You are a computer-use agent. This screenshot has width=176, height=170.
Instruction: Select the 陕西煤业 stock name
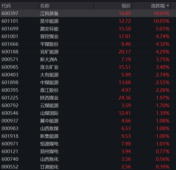[x=49, y=98]
